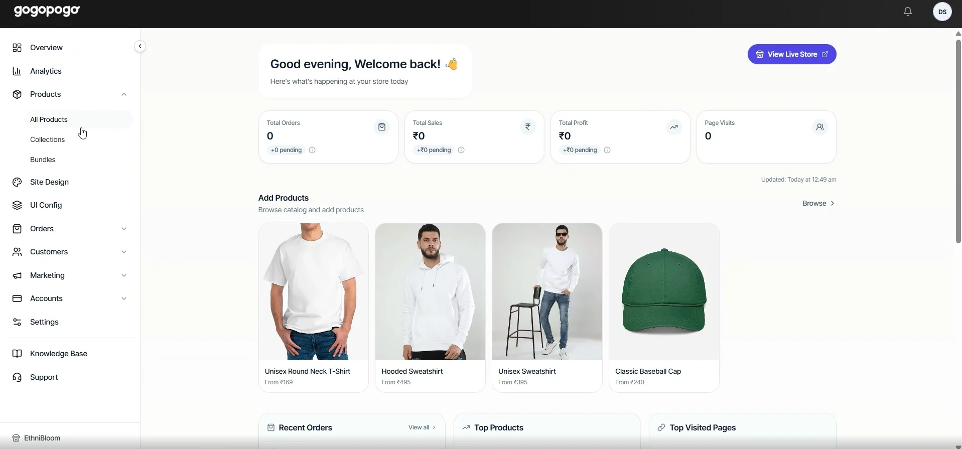
Task: Click the info icon beside Total Sales pending
Action: [461, 150]
